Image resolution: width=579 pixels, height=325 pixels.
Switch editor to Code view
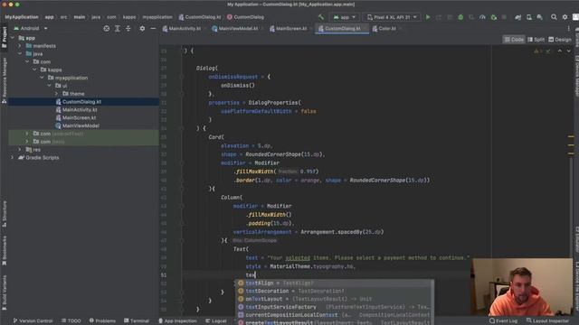point(514,40)
